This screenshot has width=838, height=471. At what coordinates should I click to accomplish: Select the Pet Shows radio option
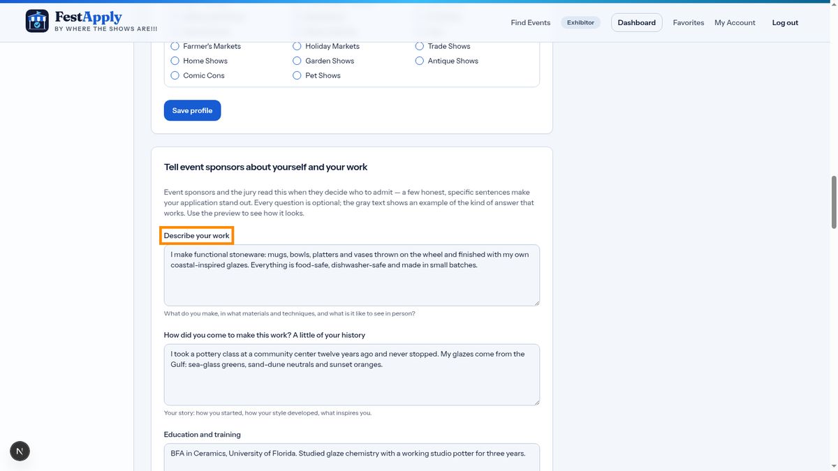pos(297,75)
